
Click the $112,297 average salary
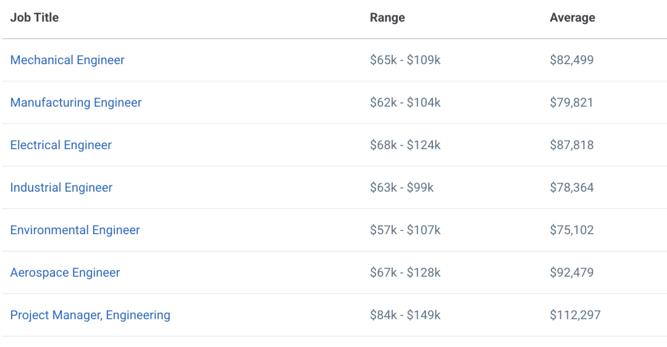575,315
